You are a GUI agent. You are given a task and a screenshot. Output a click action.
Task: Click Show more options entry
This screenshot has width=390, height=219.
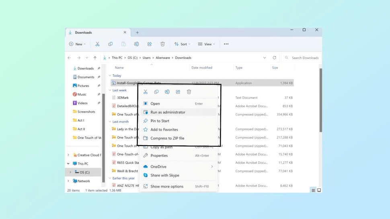point(167,187)
